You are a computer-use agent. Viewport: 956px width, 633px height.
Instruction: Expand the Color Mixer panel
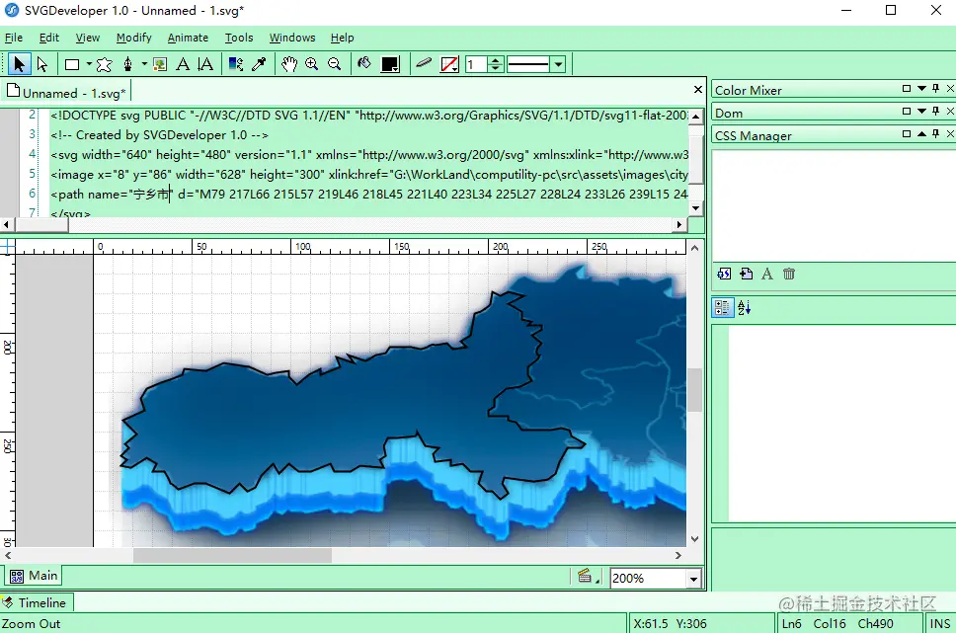(921, 89)
